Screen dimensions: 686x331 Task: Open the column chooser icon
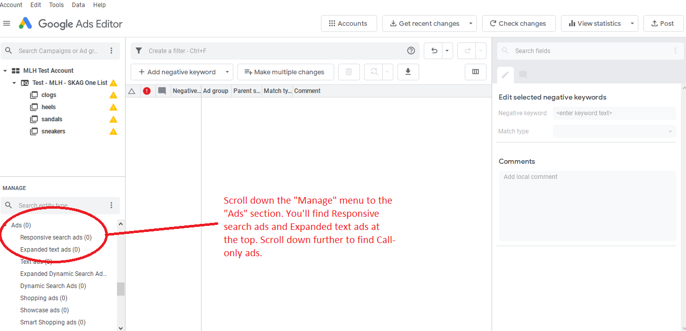pos(475,72)
